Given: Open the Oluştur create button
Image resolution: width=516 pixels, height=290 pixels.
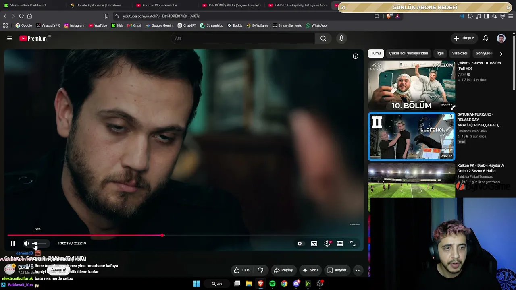Looking at the screenshot, I should (464, 38).
